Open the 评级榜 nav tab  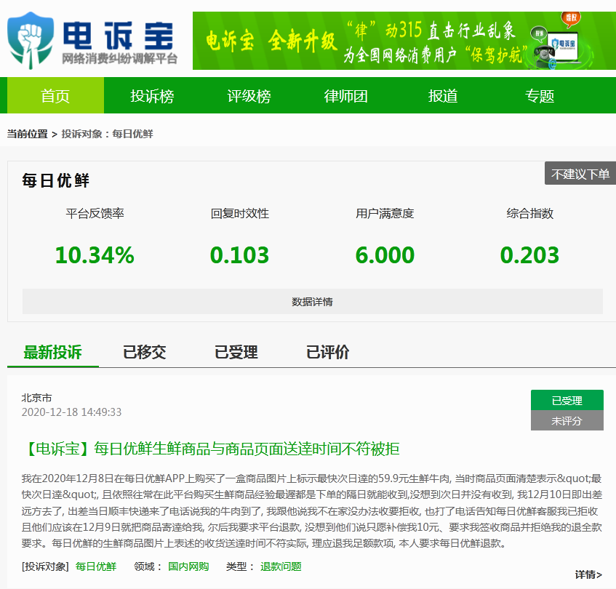click(249, 96)
